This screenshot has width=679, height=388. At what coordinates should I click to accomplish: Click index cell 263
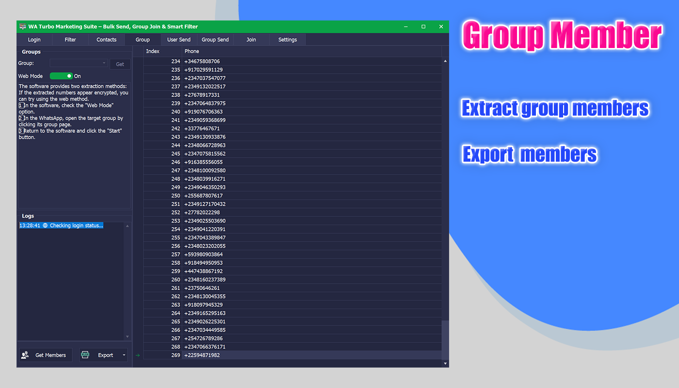[x=162, y=305]
